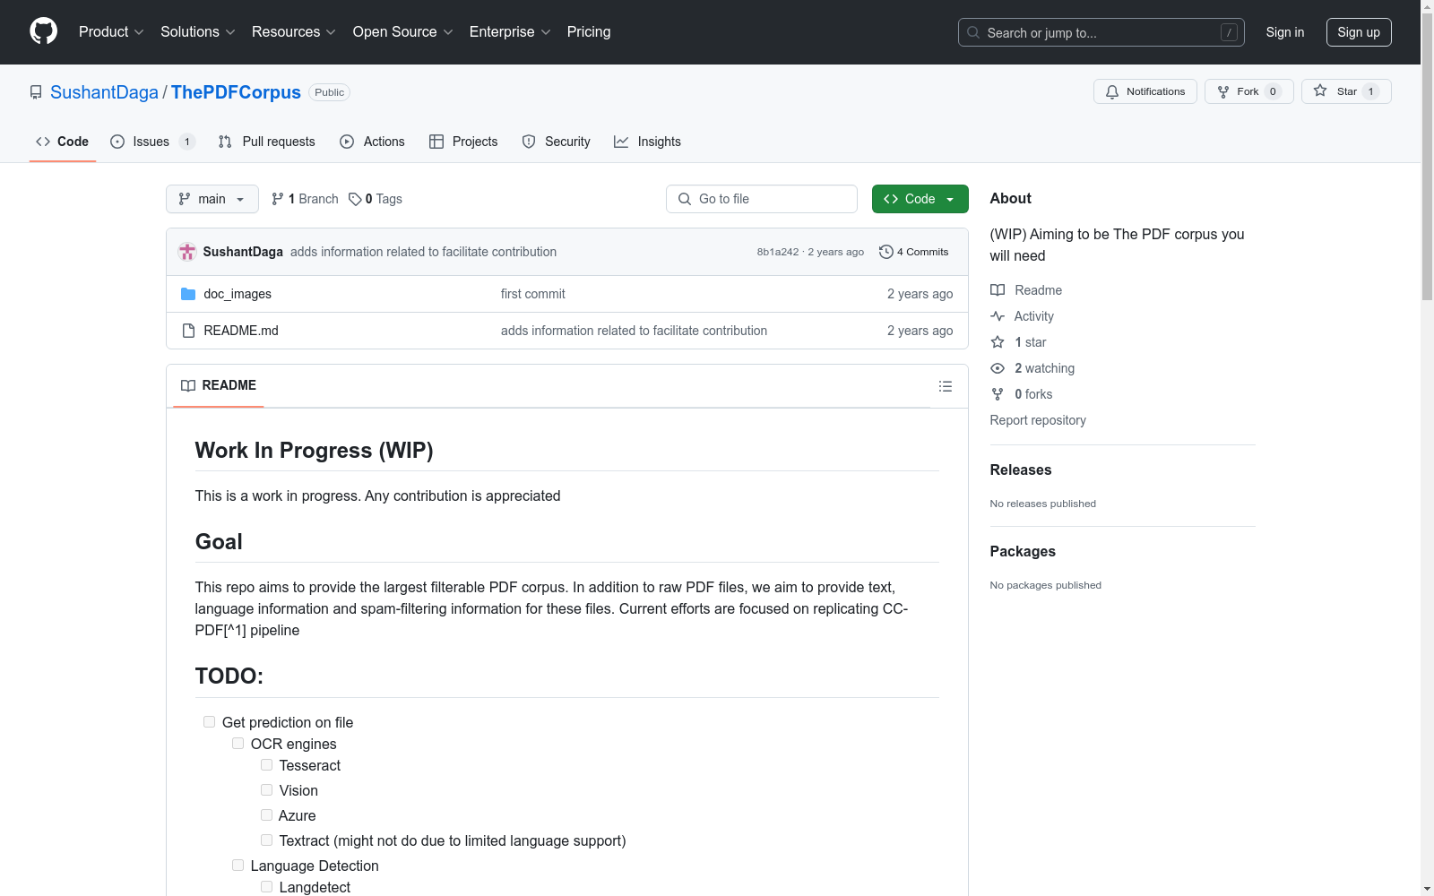
Task: Click the doc_images folder icon
Action: coord(188,294)
